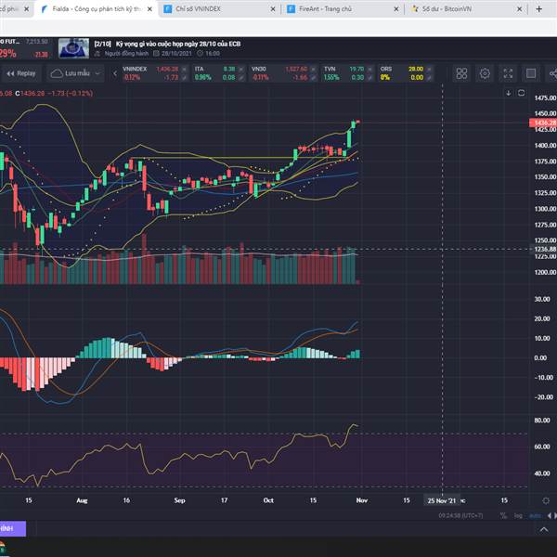Click the rounded snapshot icon above price scale
The width and height of the screenshot is (557, 557).
[x=521, y=93]
